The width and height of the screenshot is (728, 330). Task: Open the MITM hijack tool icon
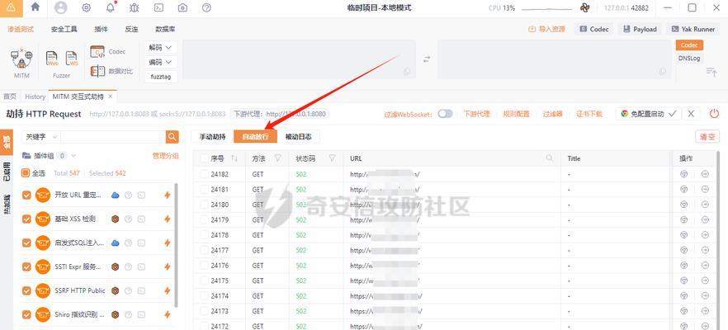pos(21,59)
